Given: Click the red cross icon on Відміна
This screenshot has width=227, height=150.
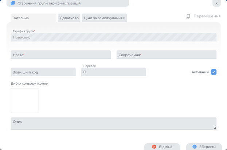Looking at the screenshot, I should pos(154,147).
